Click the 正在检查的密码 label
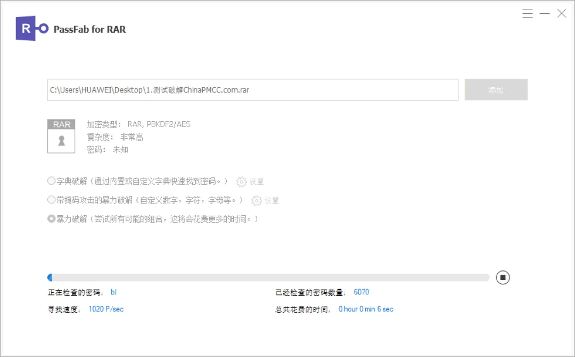575x357 pixels. pos(76,292)
